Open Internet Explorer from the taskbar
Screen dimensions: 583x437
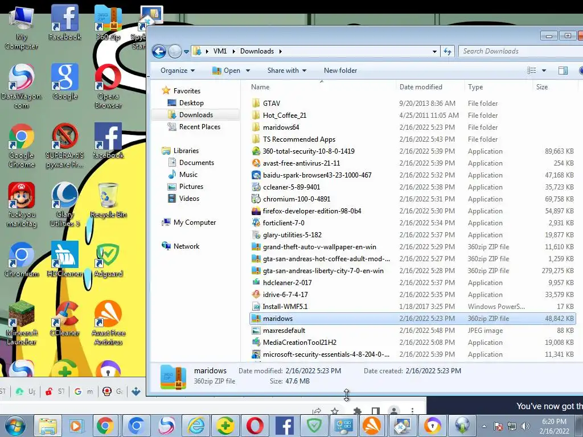click(x=196, y=426)
